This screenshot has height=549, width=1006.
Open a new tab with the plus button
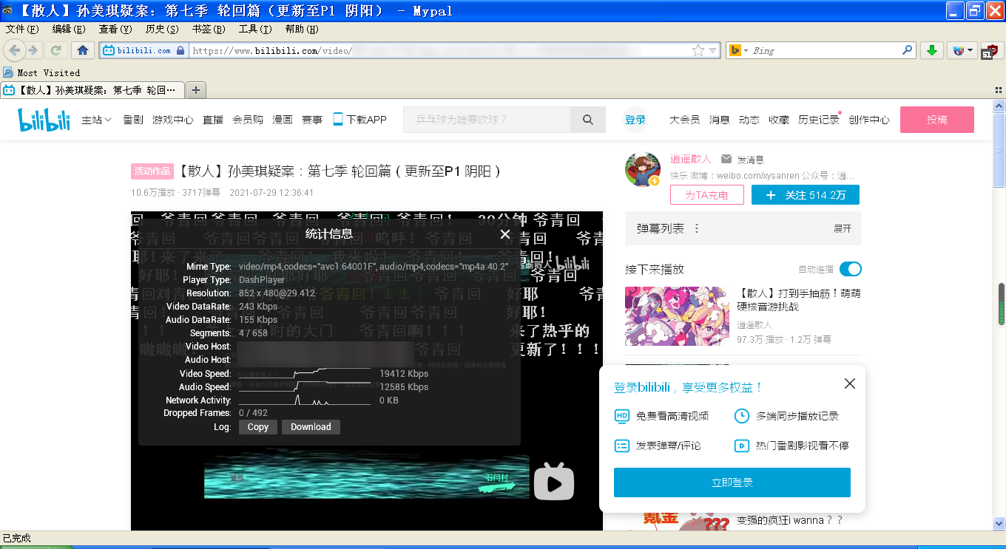[x=195, y=90]
